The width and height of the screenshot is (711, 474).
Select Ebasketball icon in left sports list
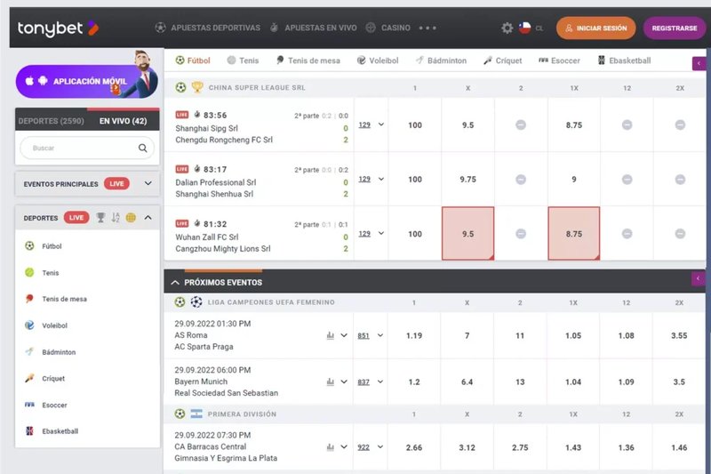click(x=29, y=431)
